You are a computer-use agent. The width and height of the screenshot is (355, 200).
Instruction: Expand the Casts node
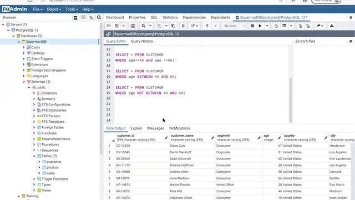(24, 47)
